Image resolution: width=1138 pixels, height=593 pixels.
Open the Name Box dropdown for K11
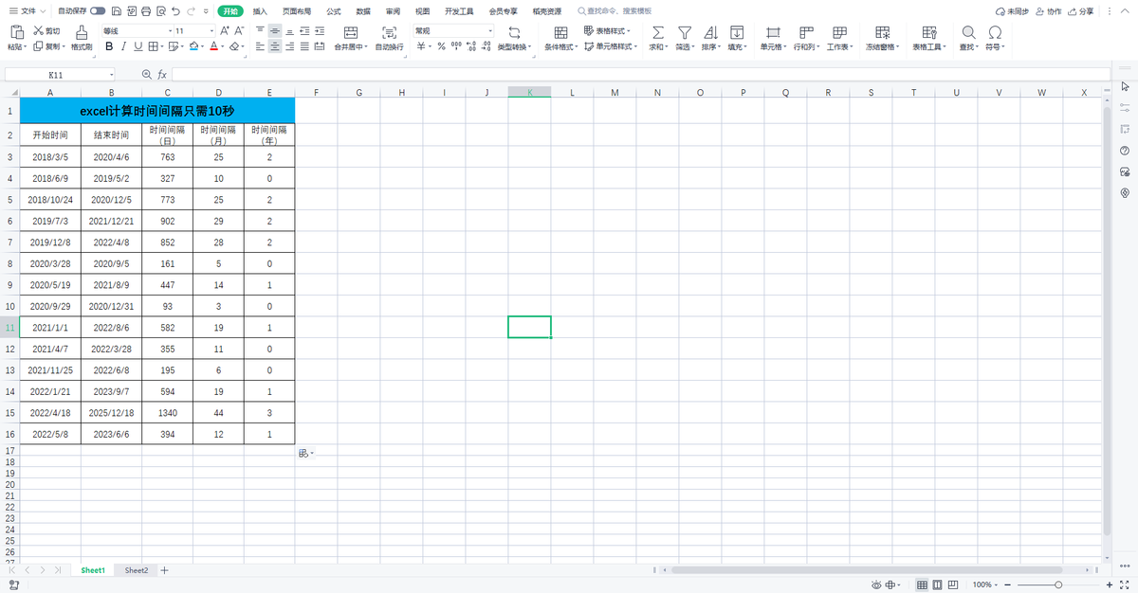click(111, 74)
